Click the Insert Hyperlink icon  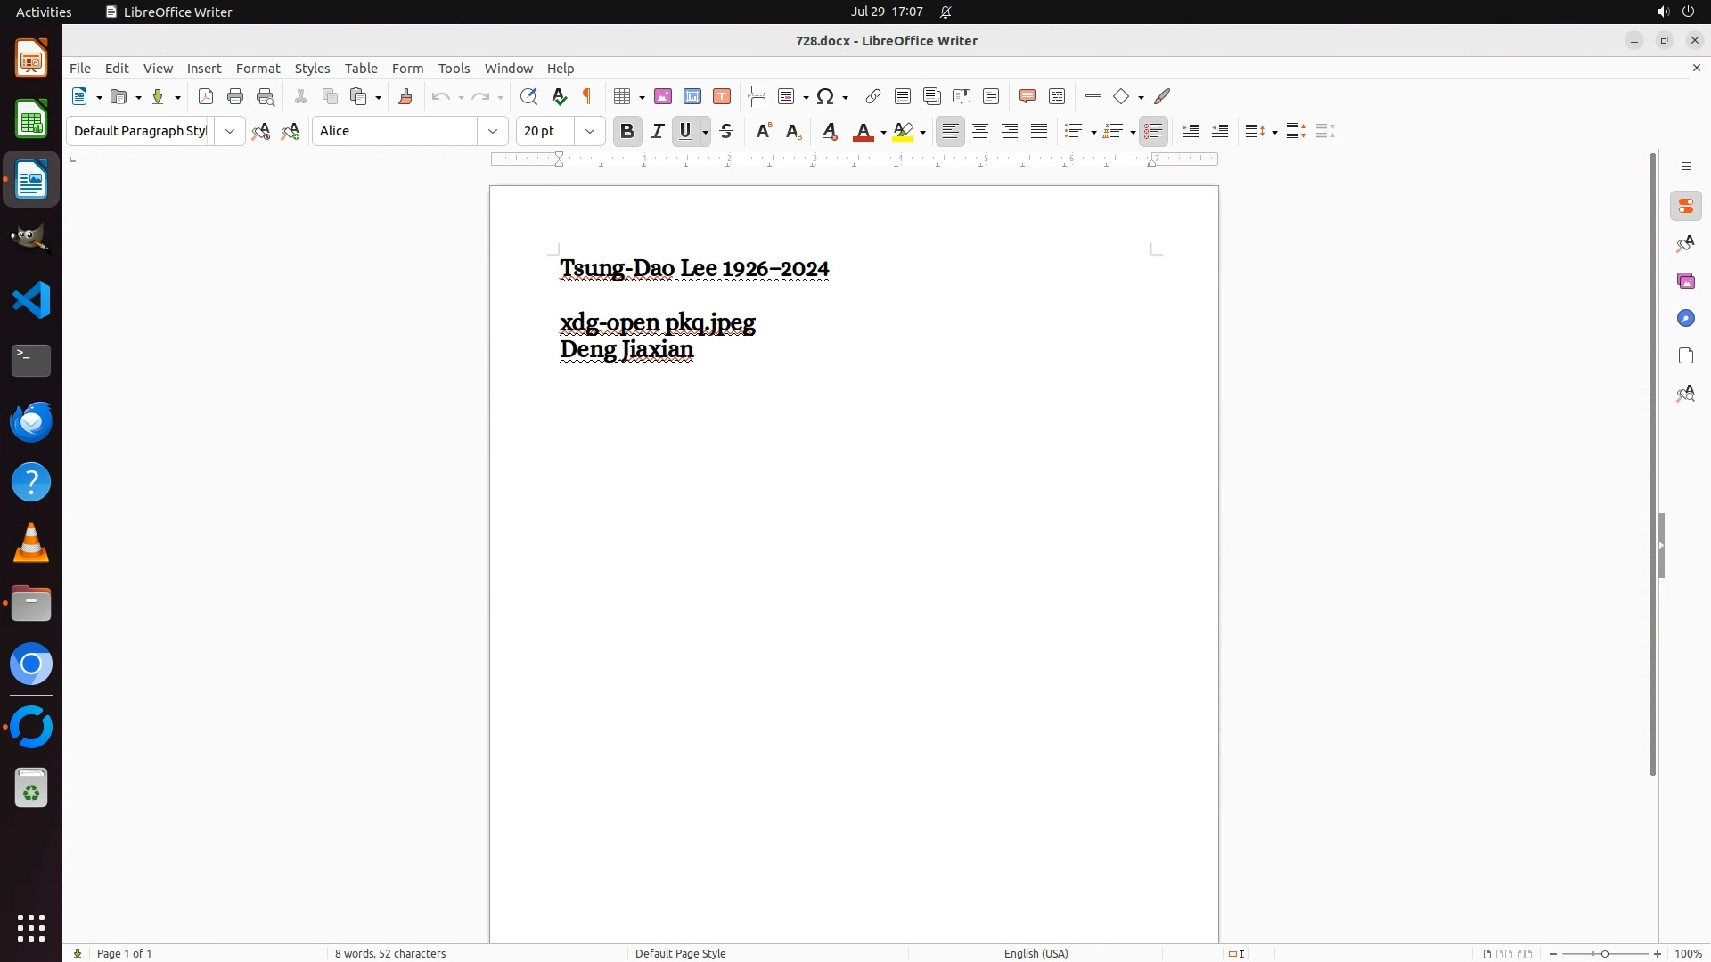(x=873, y=97)
